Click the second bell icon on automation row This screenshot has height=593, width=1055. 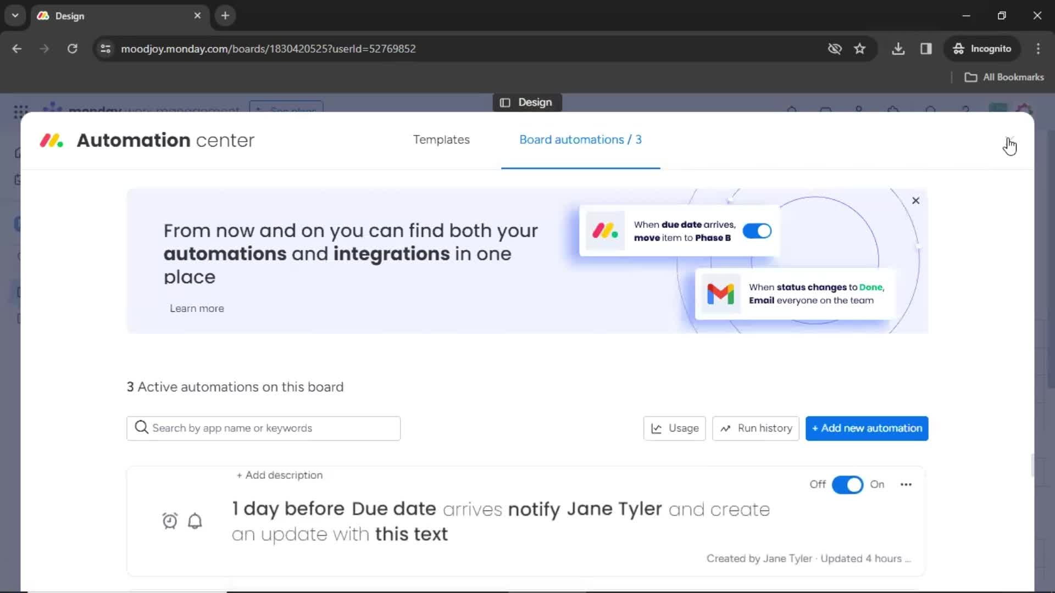[x=195, y=521]
